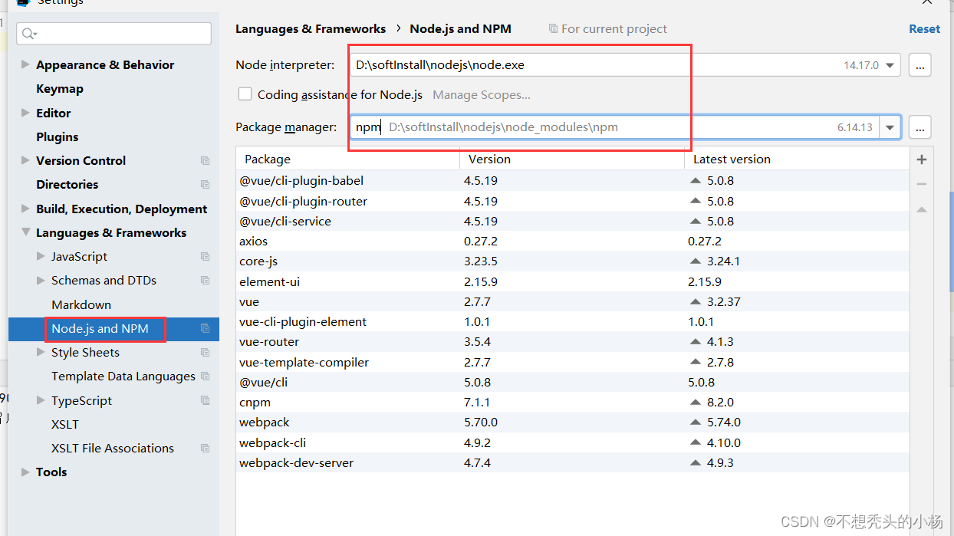Select the @vue/cli-service package row
This screenshot has height=536, width=954.
pos(573,222)
